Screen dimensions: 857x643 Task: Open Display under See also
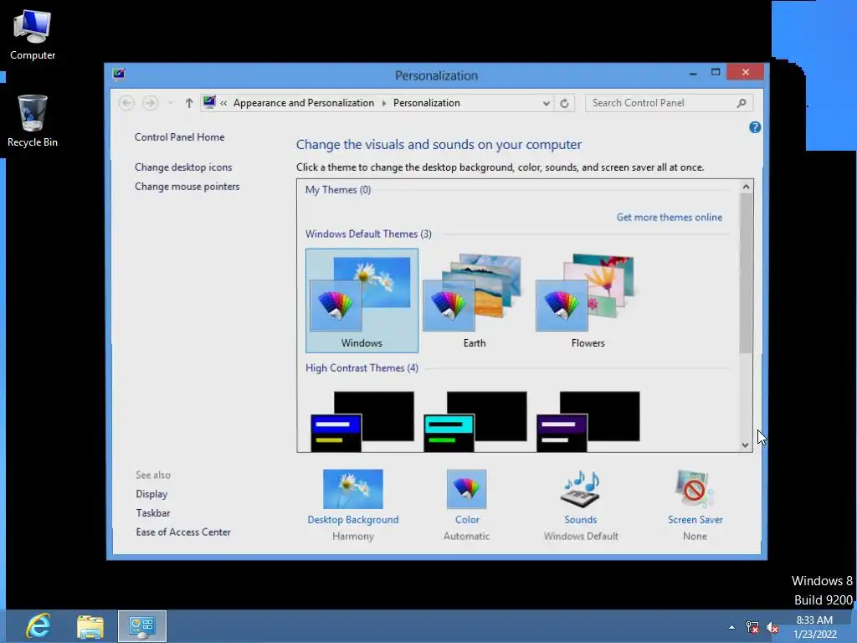pos(151,494)
